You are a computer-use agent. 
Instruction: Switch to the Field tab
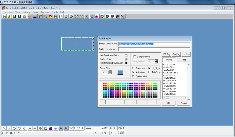point(184,60)
